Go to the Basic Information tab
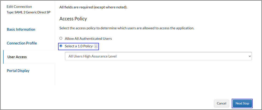 pos(21,29)
